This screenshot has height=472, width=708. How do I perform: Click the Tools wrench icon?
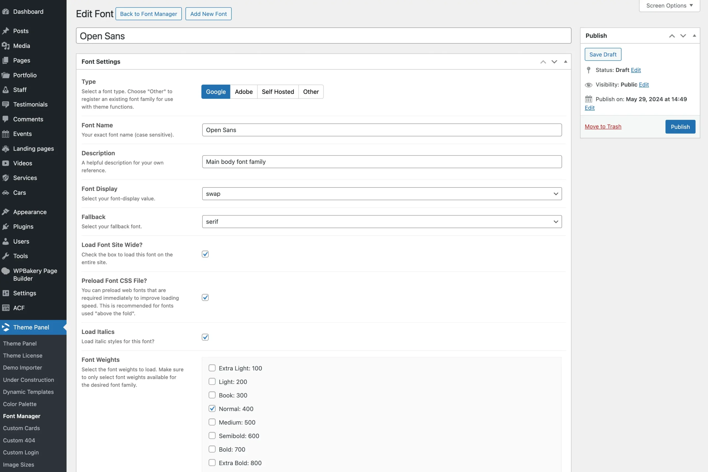(6, 256)
